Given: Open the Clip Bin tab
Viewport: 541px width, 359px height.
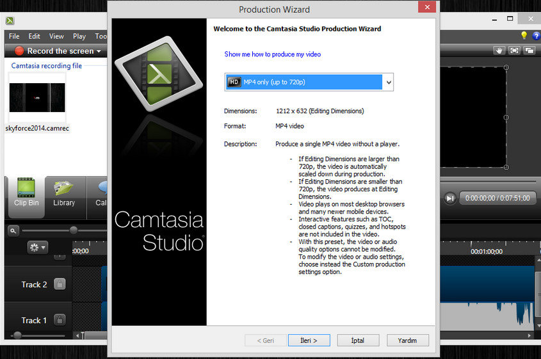Looking at the screenshot, I should click(26, 197).
